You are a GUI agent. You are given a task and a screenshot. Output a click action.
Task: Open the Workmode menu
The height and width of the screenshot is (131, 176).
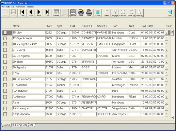pos(21,7)
